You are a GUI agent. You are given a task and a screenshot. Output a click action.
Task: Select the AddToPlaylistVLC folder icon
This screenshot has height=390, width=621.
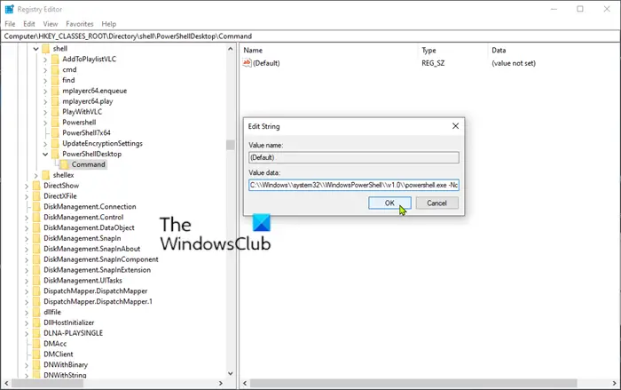(x=55, y=60)
